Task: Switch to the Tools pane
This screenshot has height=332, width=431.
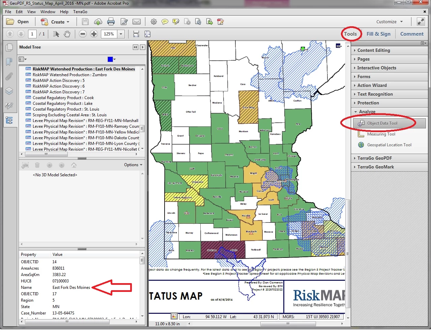Action: click(350, 34)
